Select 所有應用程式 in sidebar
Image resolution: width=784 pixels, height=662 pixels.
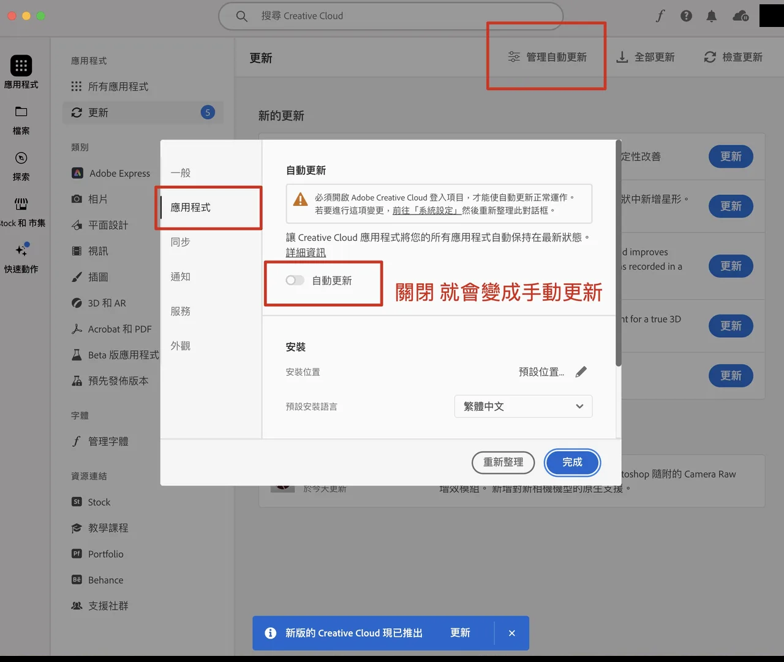(143, 86)
